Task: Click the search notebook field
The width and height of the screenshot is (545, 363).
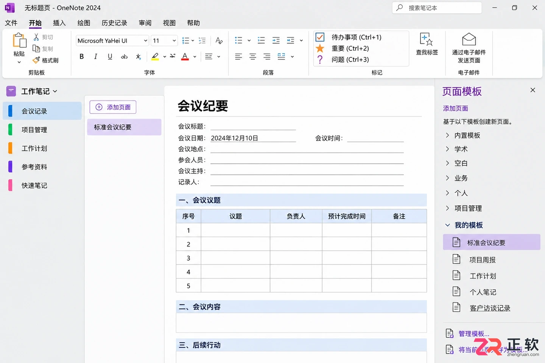Action: click(x=437, y=8)
